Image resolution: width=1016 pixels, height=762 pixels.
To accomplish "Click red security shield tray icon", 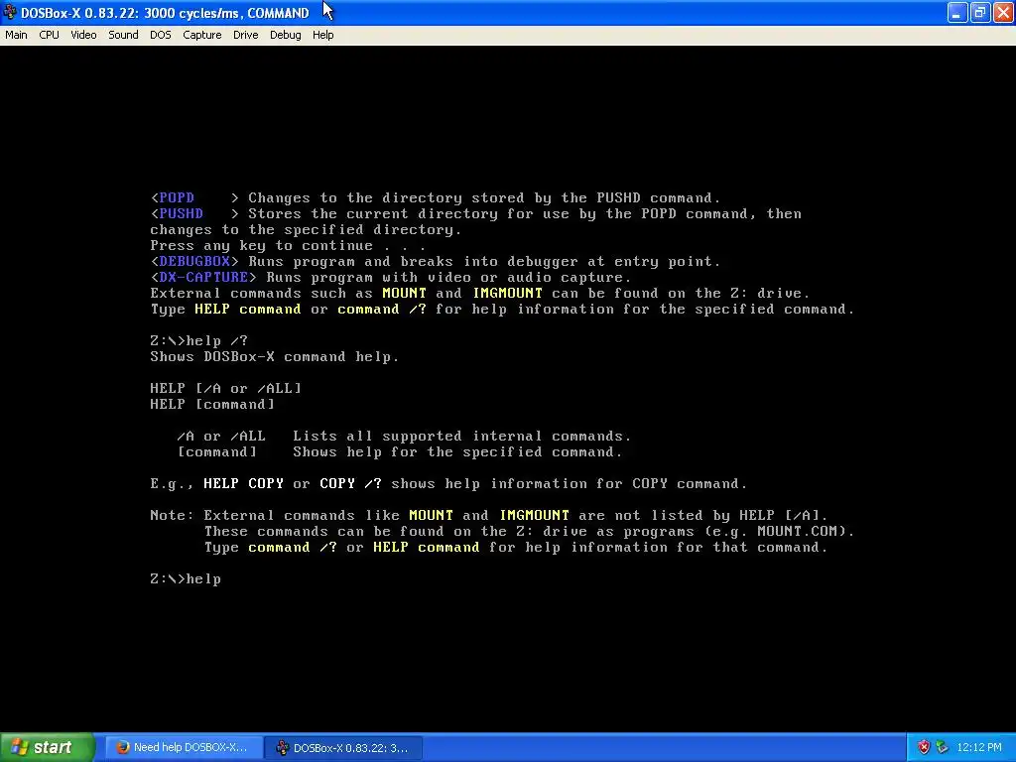I will point(924,747).
